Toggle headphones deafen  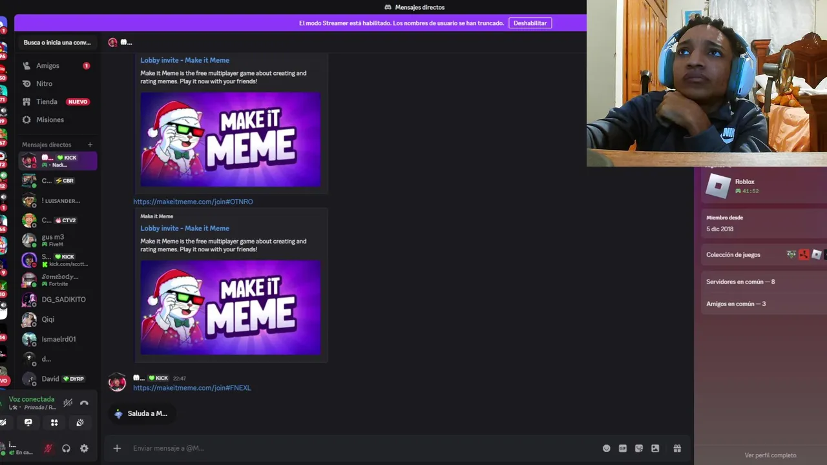click(x=66, y=448)
